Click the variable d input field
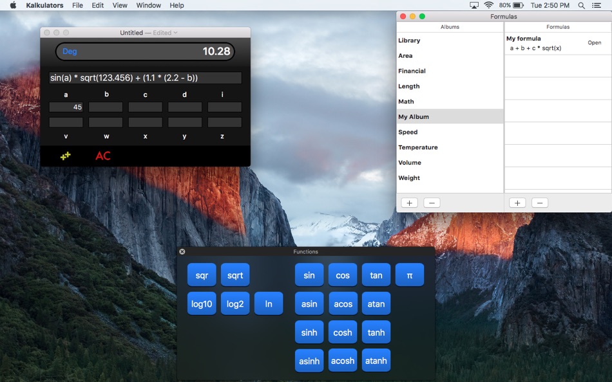 (185, 107)
